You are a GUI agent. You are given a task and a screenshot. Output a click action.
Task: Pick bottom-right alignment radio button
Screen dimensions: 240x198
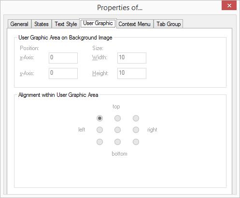point(136,142)
